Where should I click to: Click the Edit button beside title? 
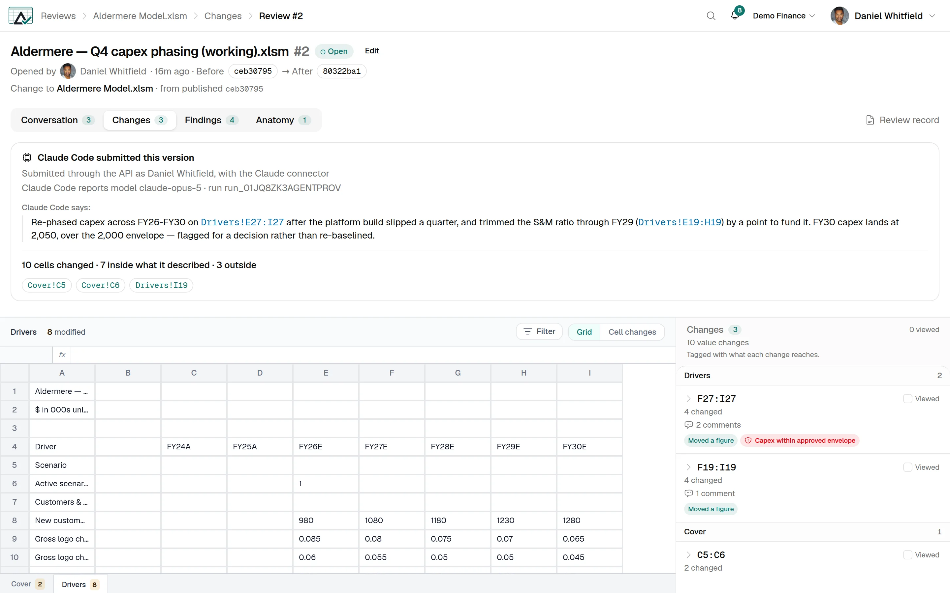[372, 51]
